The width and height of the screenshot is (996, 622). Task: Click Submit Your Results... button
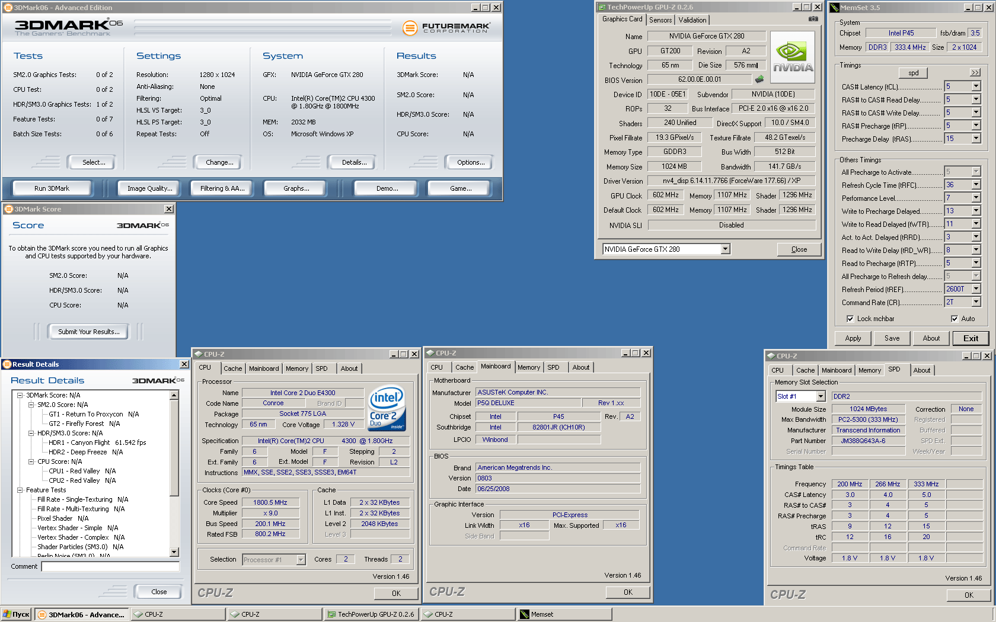(89, 332)
